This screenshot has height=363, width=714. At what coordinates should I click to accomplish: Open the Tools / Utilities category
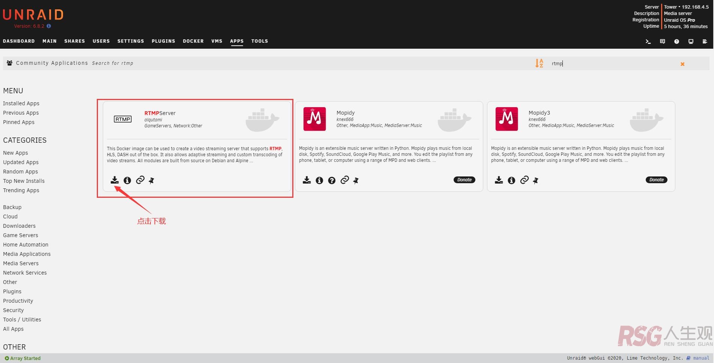(22, 320)
